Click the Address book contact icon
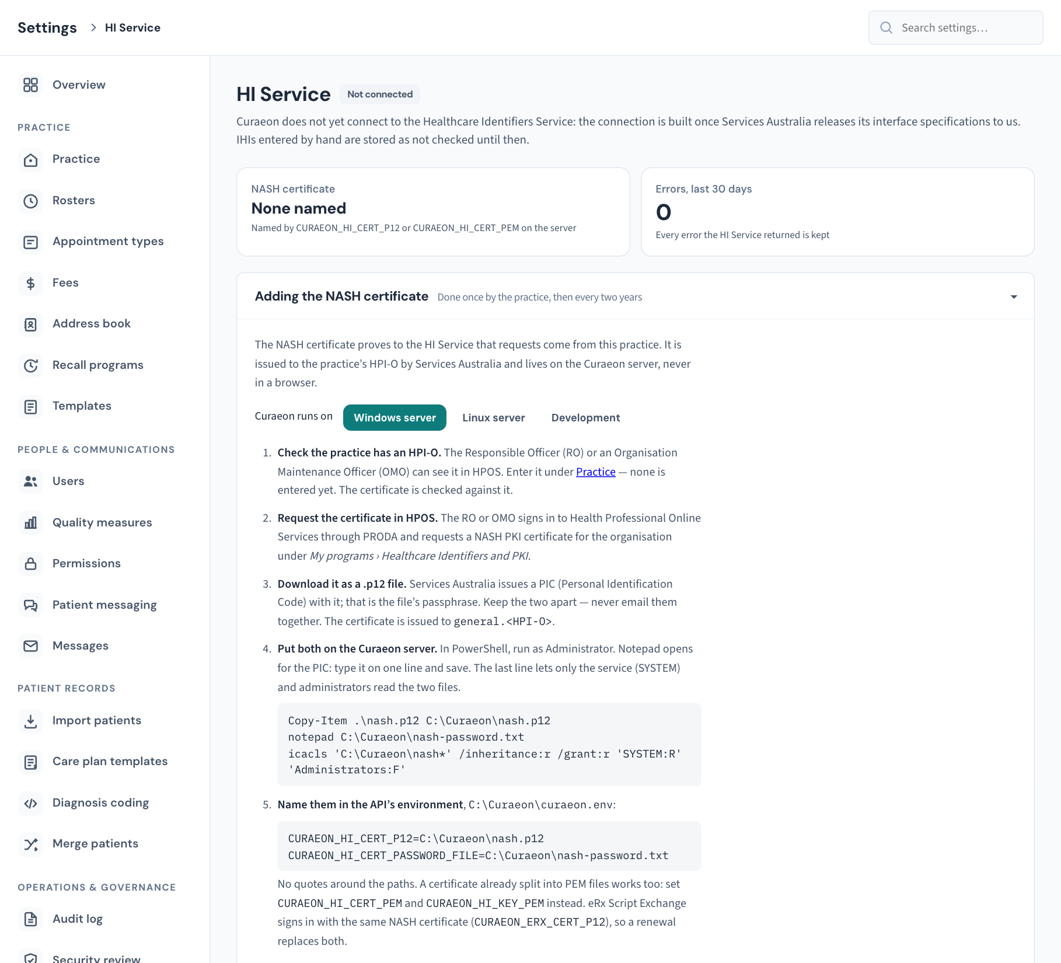The width and height of the screenshot is (1061, 963). pos(31,325)
